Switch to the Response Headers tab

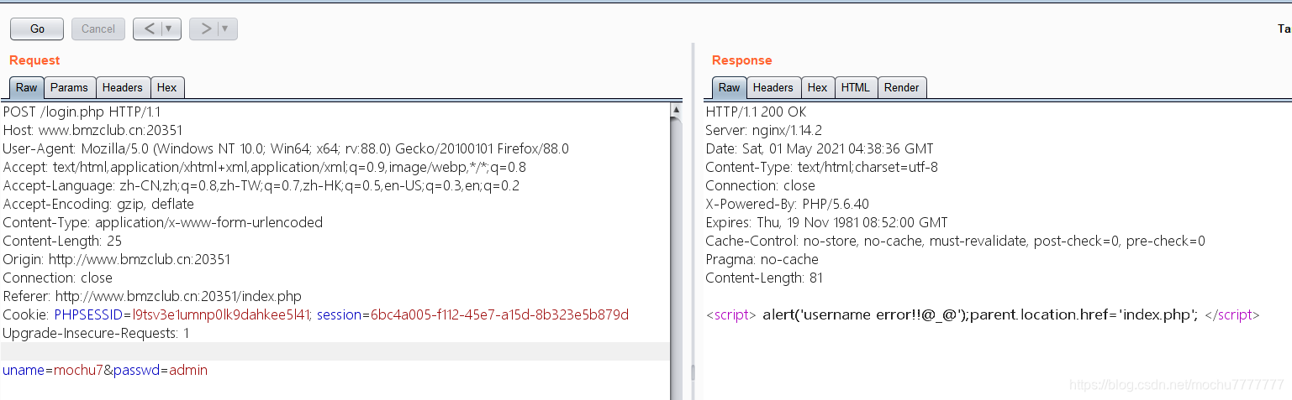click(773, 87)
